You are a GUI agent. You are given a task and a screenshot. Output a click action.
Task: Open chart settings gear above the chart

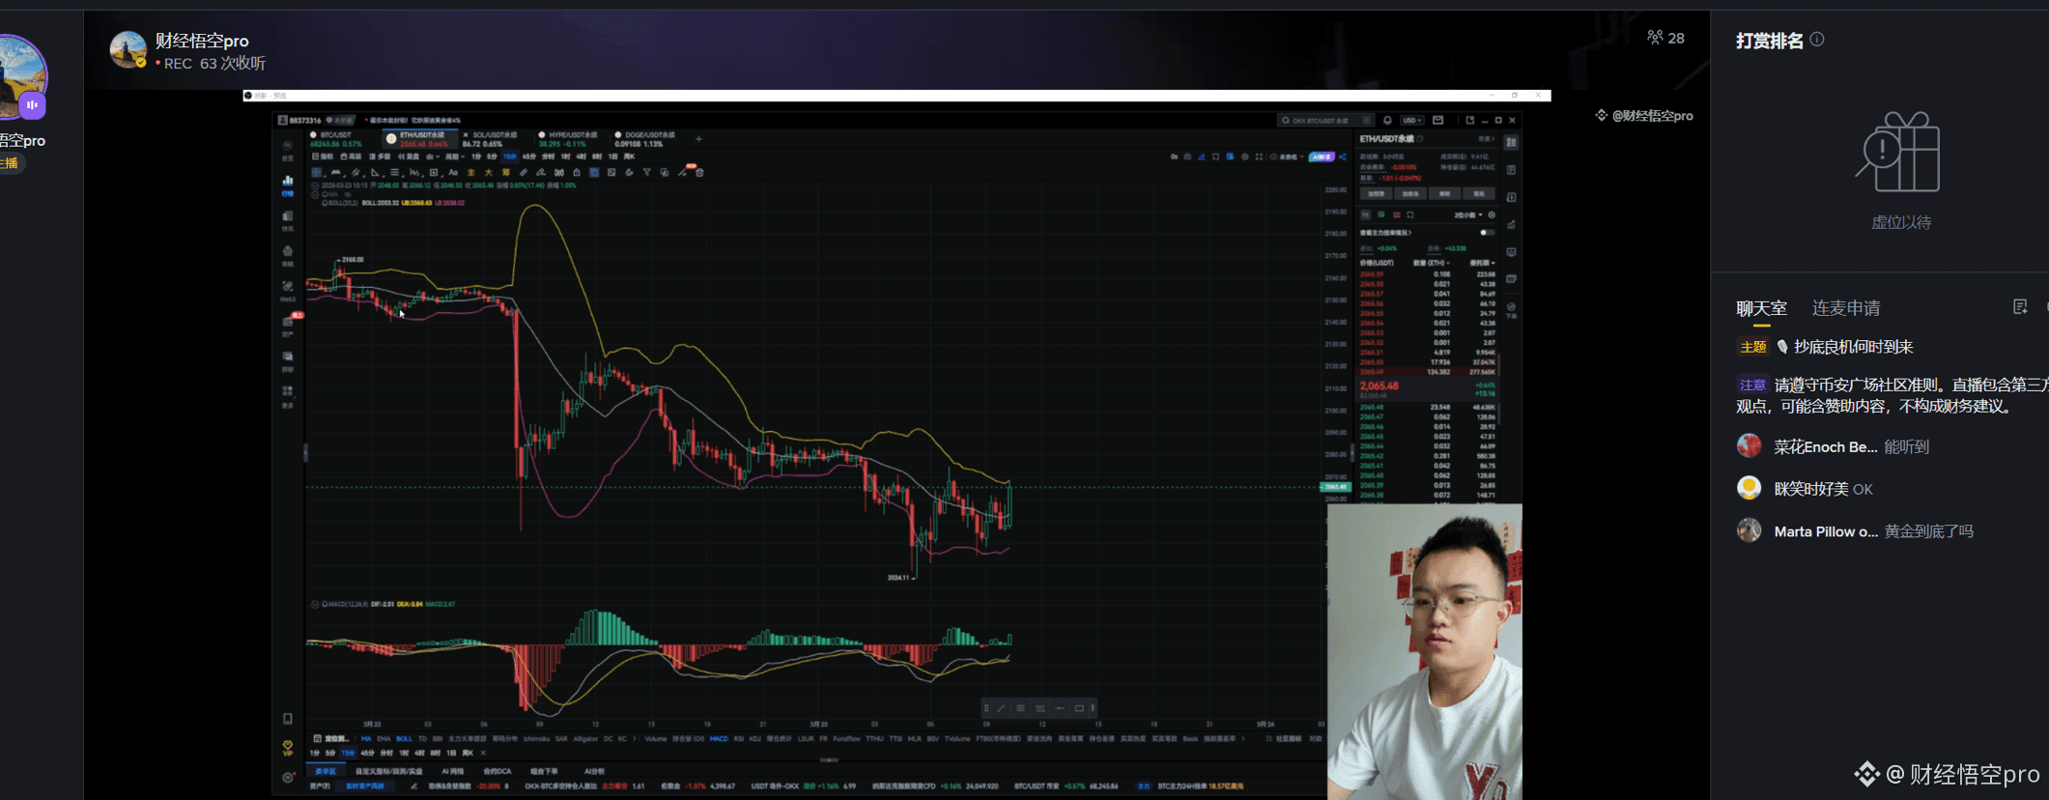[x=1245, y=157]
